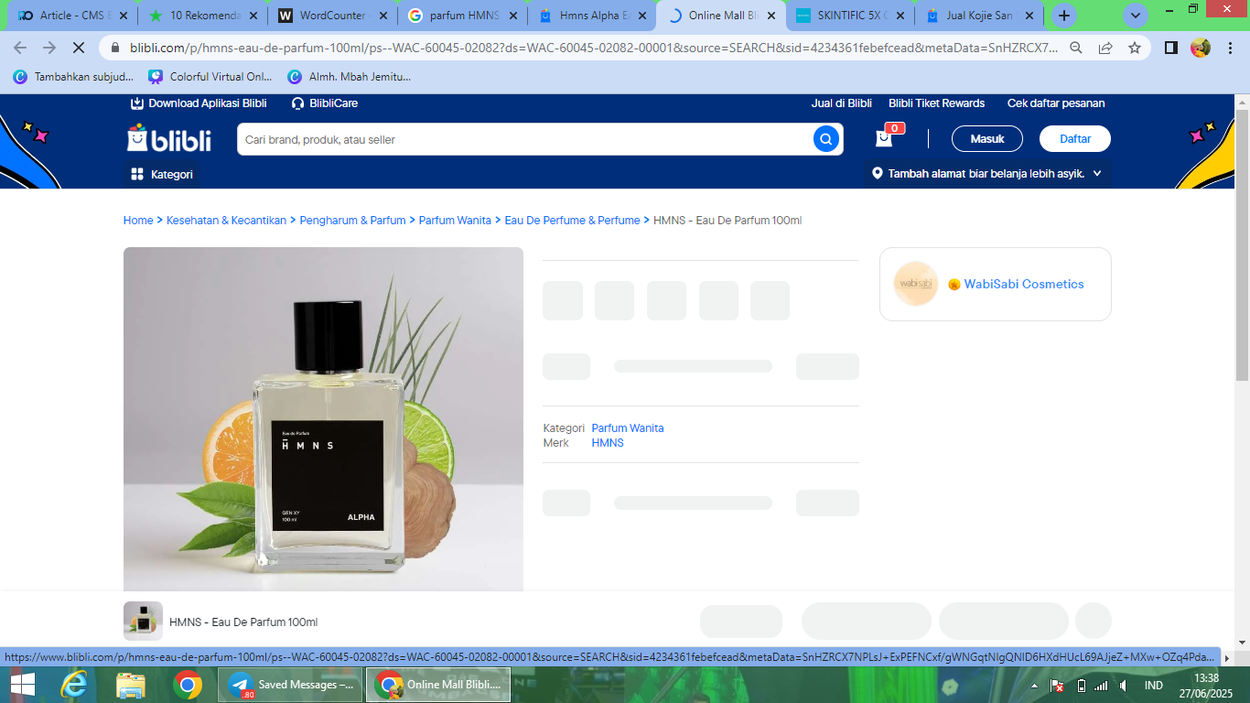Open Chrome profile avatar

coord(1201,48)
